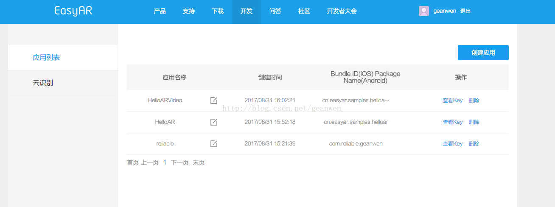This screenshot has height=207, width=555.
Task: Go to the 下载 page
Action: [x=218, y=11]
